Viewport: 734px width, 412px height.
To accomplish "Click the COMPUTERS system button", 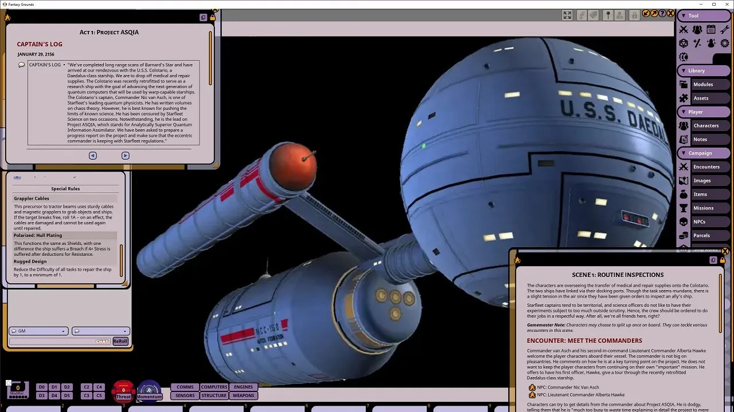I will (214, 387).
